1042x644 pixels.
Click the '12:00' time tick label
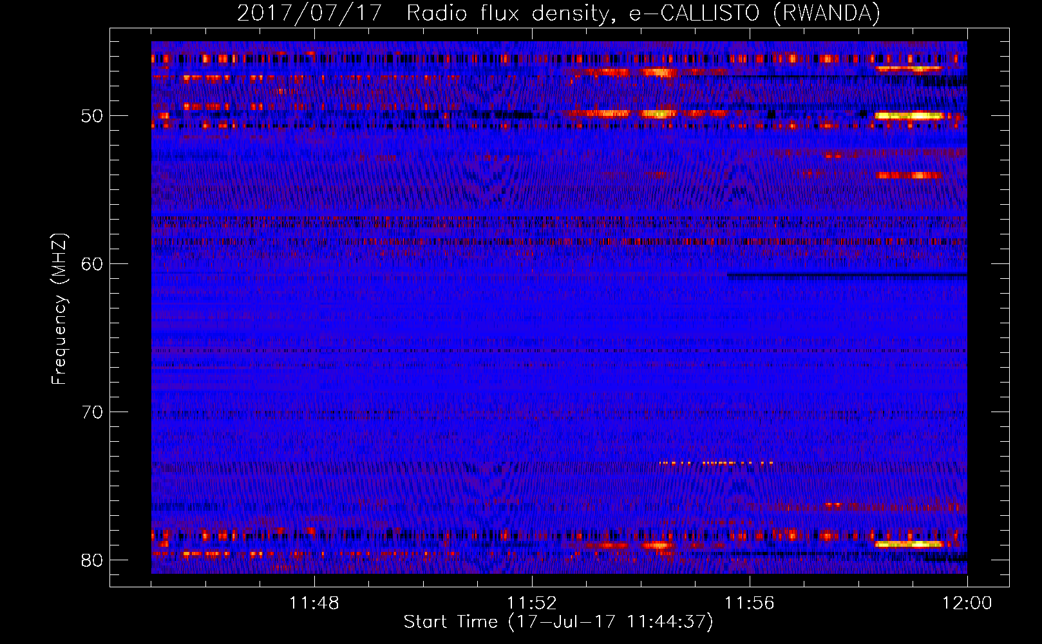967,603
